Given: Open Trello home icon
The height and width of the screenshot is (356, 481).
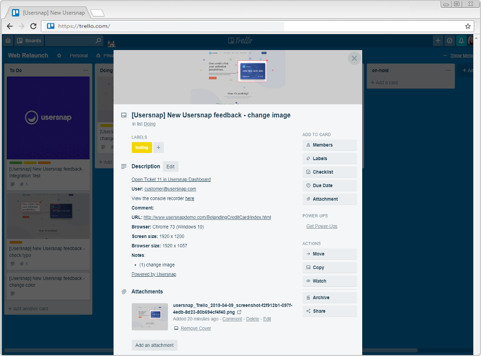Looking at the screenshot, I should click(8, 40).
